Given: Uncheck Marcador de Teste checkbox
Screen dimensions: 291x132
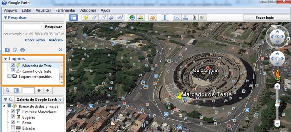Looking at the screenshot, I should pos(13,65).
